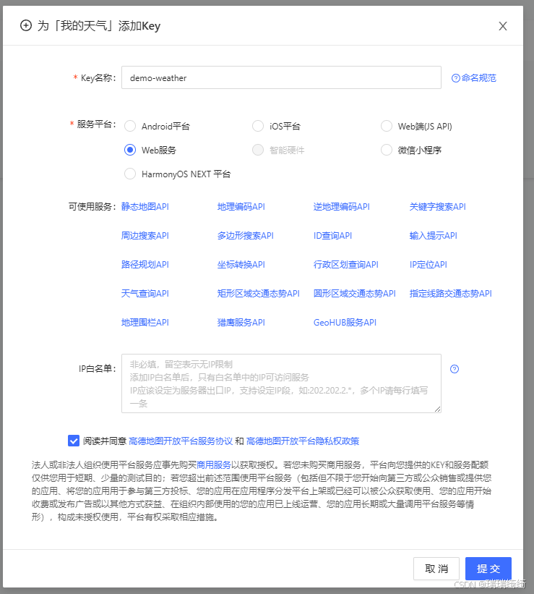Open the 多边形搜索API link

[x=245, y=236]
